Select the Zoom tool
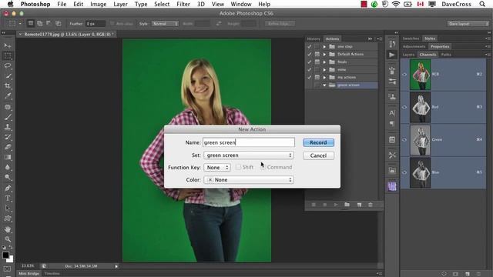Image resolution: width=493 pixels, height=277 pixels. (x=8, y=239)
